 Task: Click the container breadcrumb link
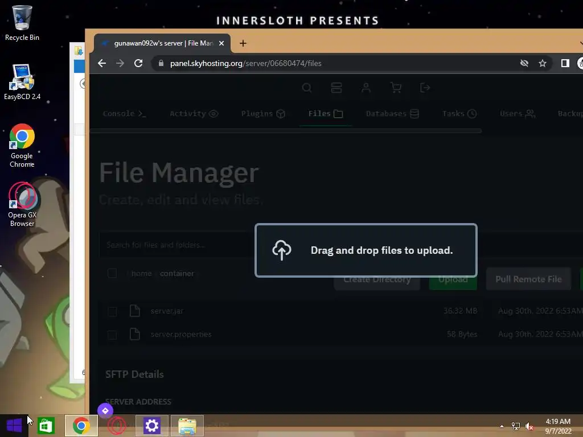177,274
